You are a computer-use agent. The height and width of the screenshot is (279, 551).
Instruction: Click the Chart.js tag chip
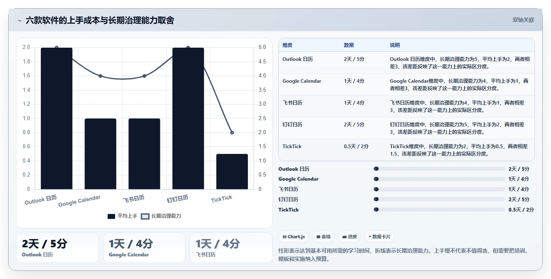click(294, 237)
